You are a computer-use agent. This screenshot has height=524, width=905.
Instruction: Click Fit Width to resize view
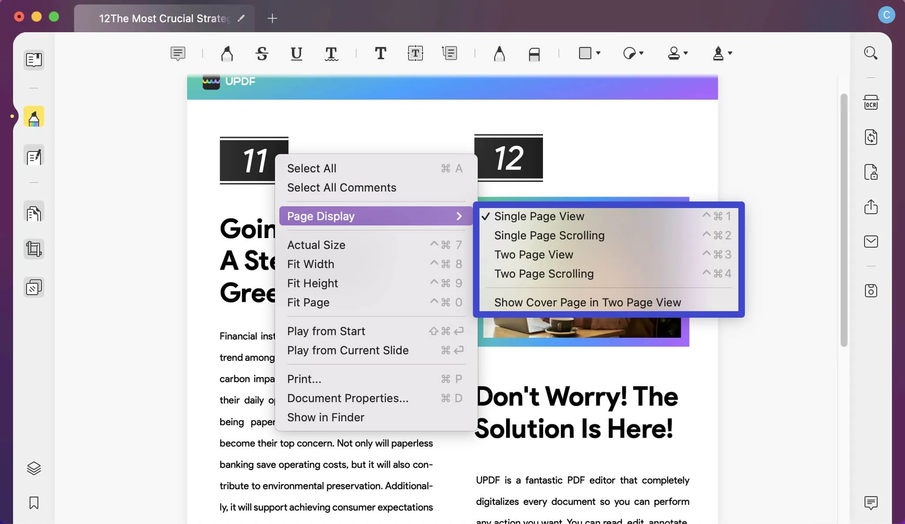coord(310,263)
